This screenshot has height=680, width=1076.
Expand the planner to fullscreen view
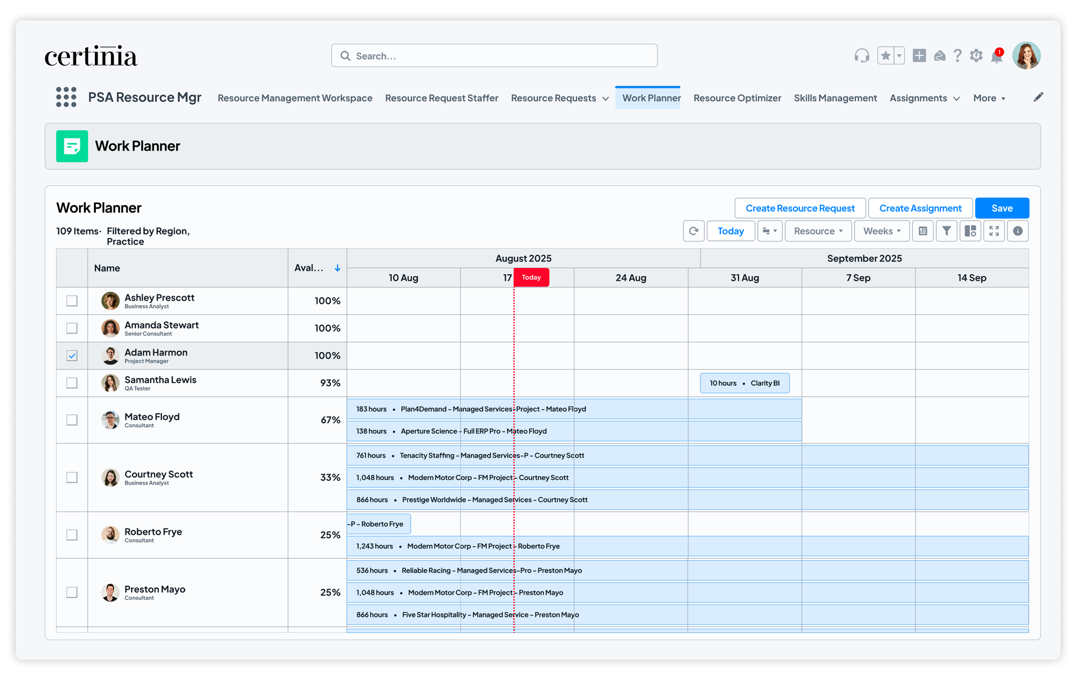994,231
